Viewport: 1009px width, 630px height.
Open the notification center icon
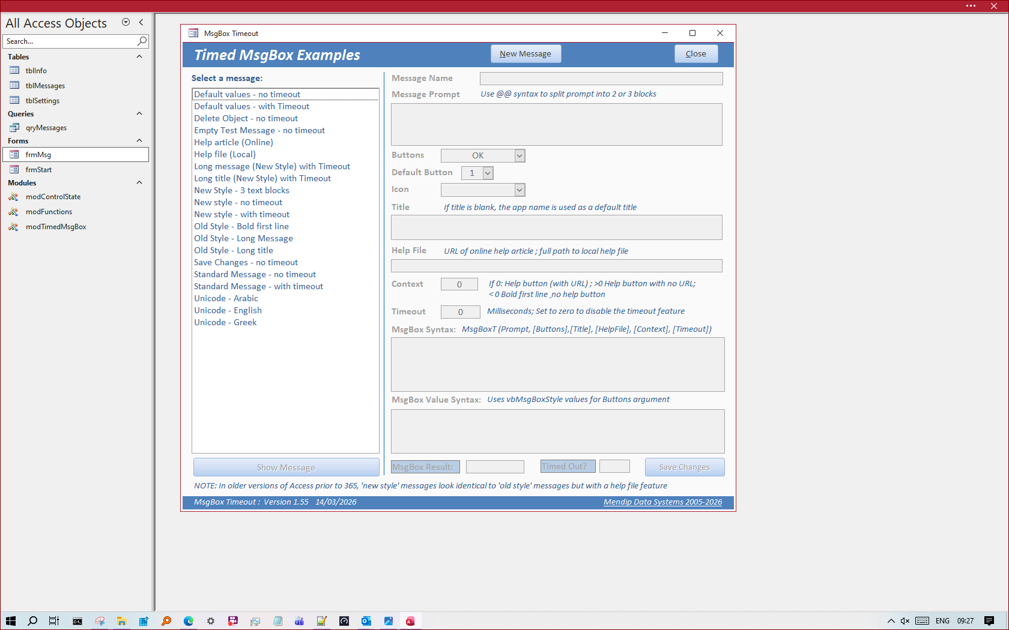(x=989, y=621)
